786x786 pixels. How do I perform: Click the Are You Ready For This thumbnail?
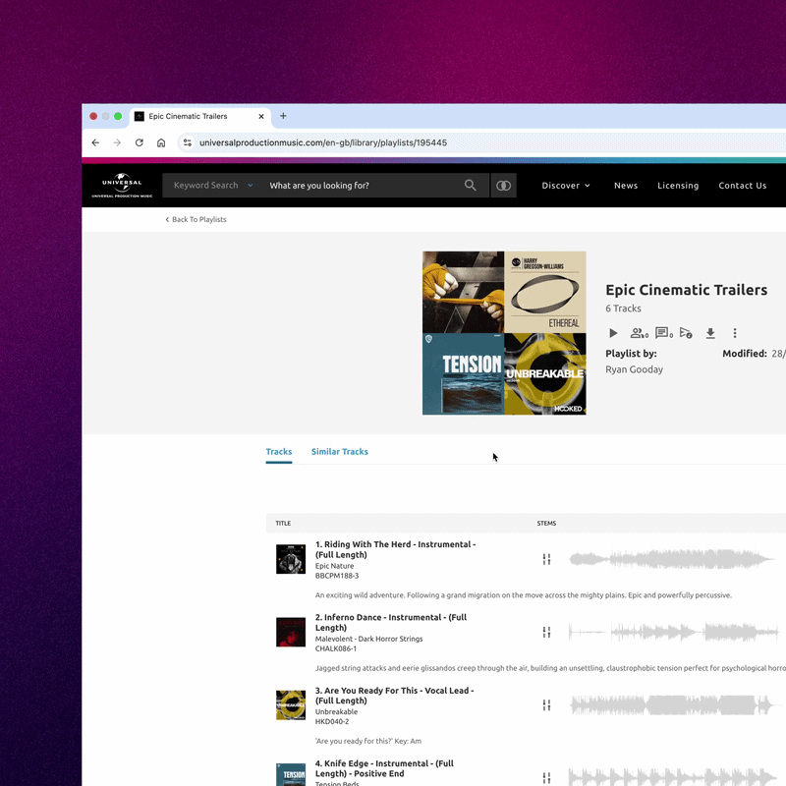(x=291, y=704)
